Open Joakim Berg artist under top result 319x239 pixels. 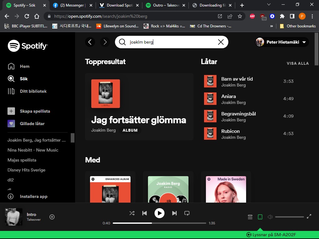(x=103, y=130)
